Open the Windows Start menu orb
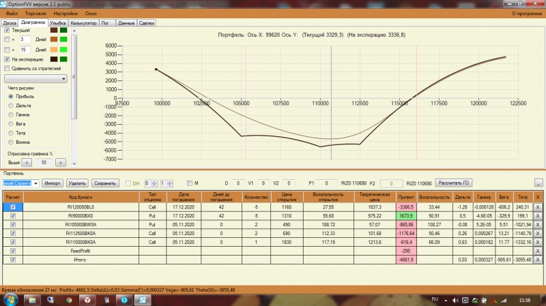 point(10,300)
